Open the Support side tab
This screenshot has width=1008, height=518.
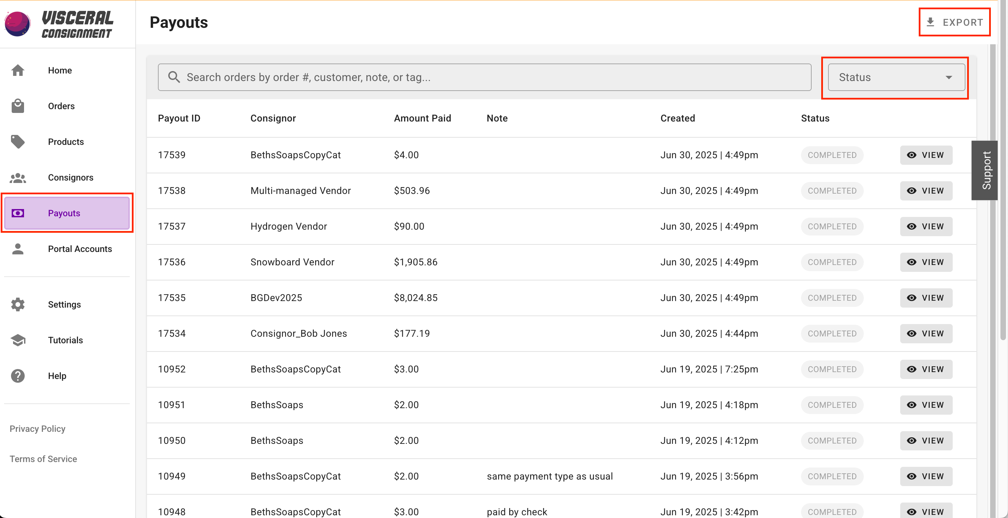point(986,170)
